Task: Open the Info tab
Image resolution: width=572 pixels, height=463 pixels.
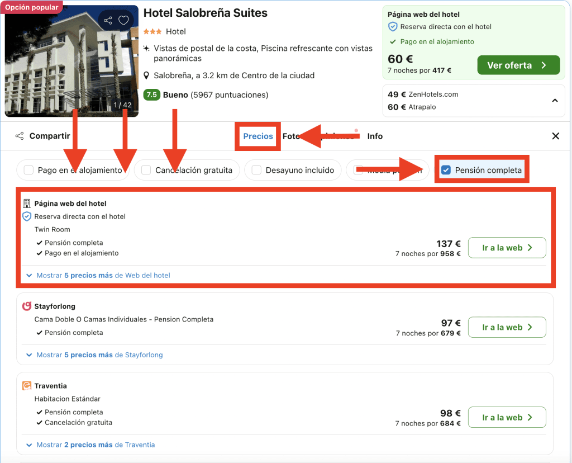Action: pos(375,136)
